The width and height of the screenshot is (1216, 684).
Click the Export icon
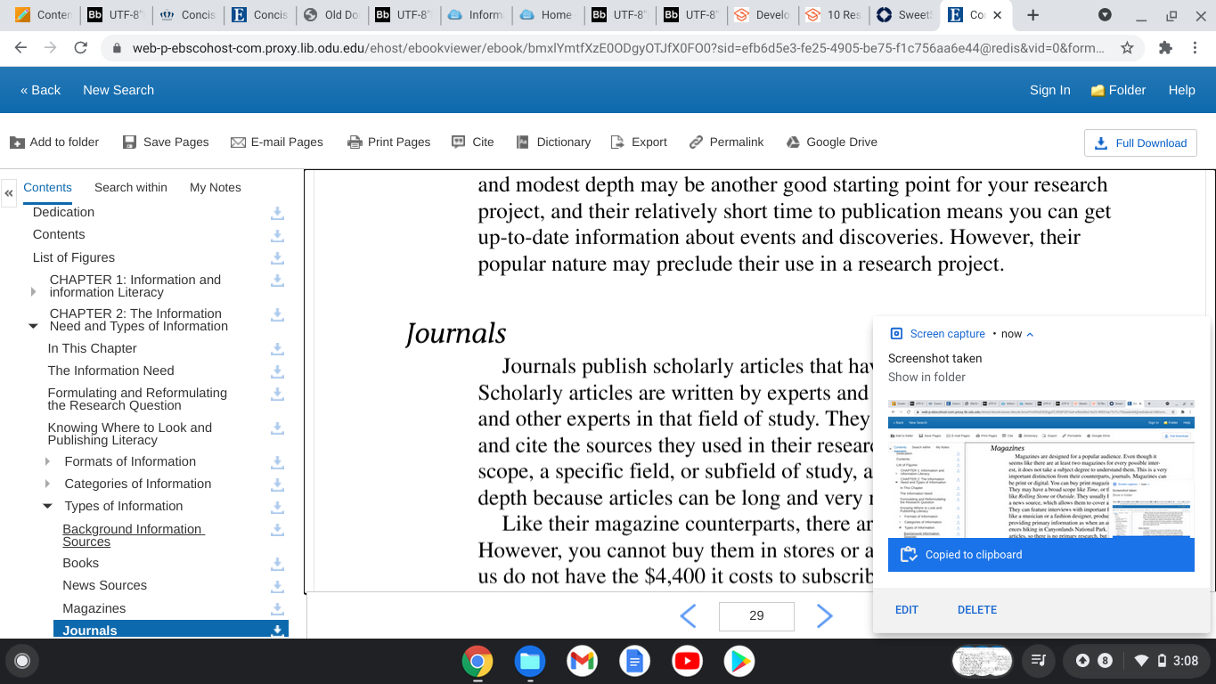tap(617, 142)
